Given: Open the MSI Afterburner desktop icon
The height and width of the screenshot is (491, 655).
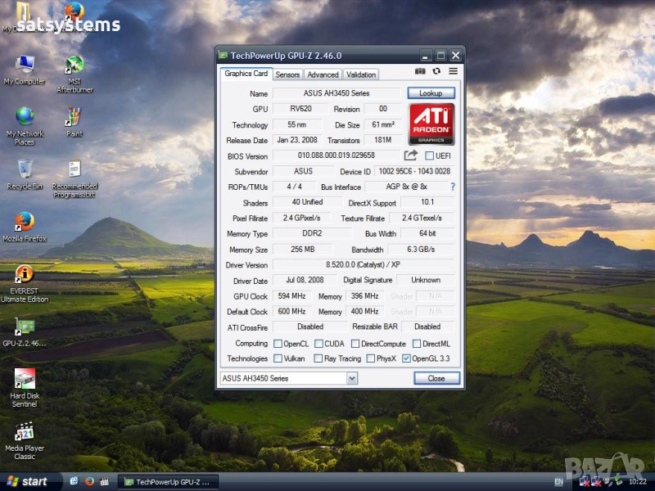Looking at the screenshot, I should 75,65.
